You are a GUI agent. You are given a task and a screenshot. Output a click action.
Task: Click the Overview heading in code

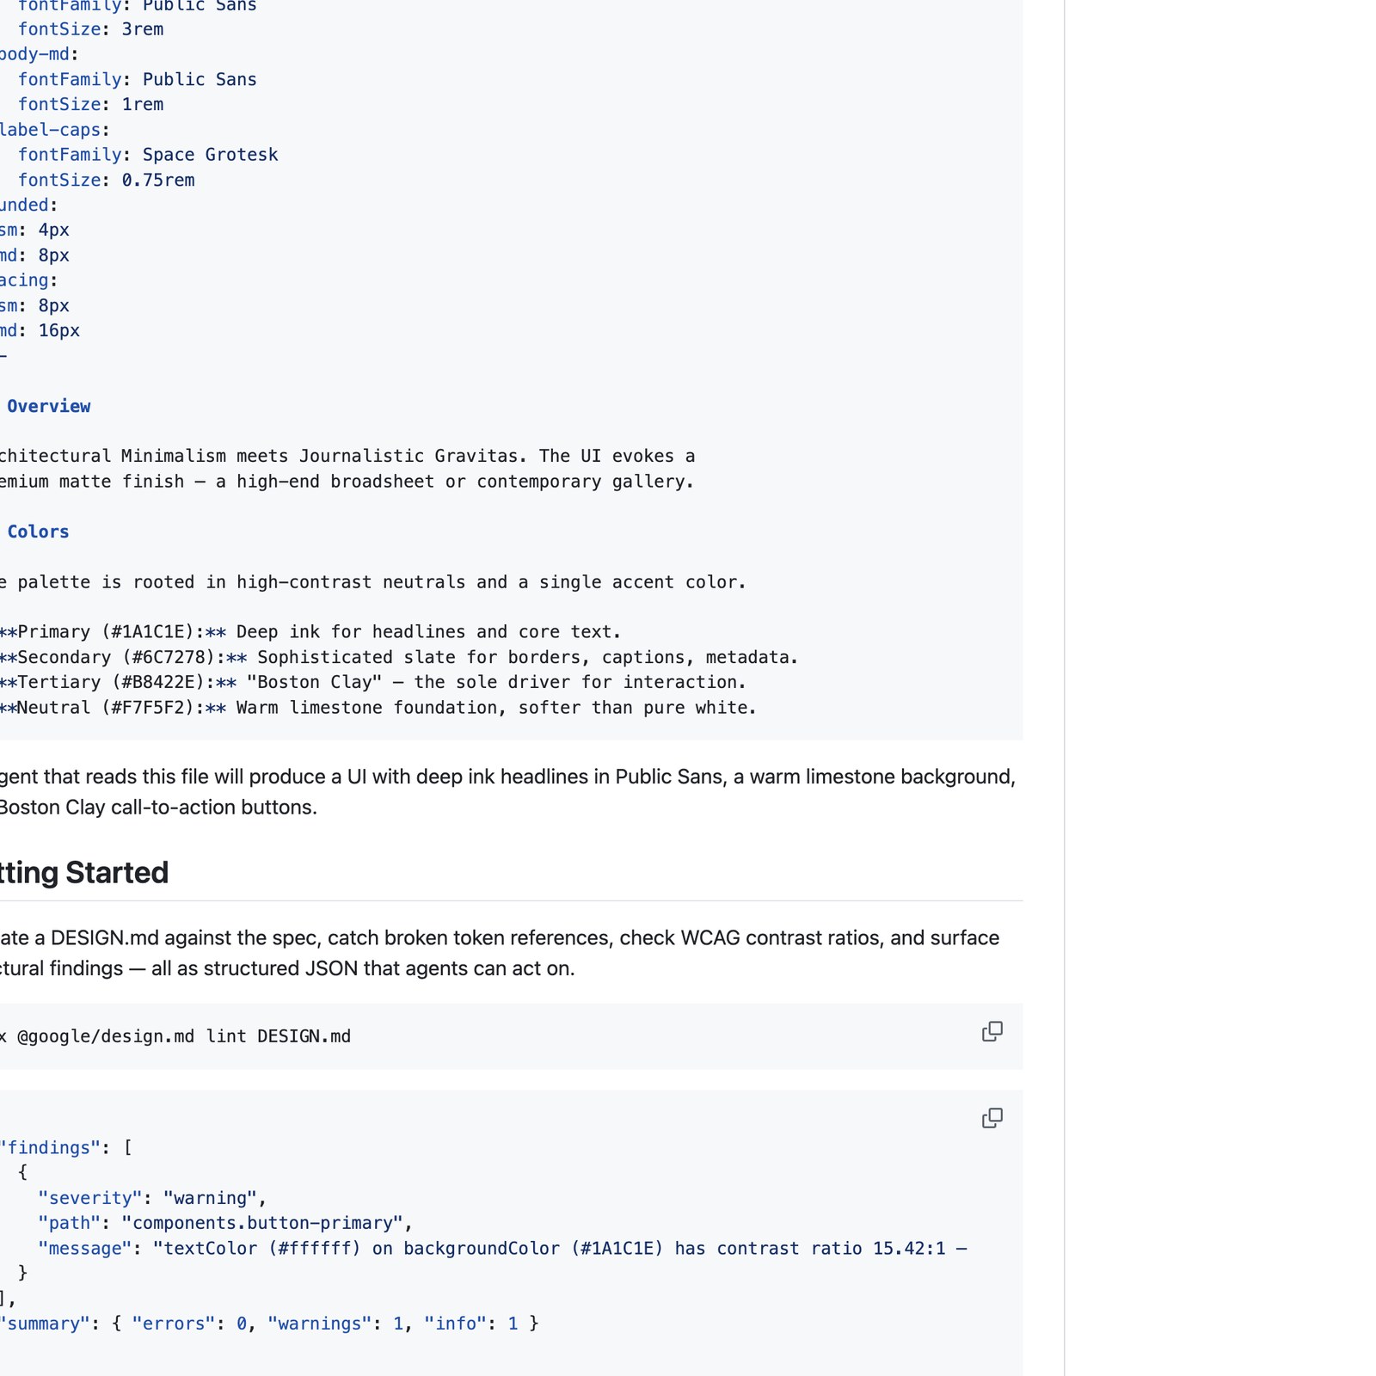[x=48, y=406]
